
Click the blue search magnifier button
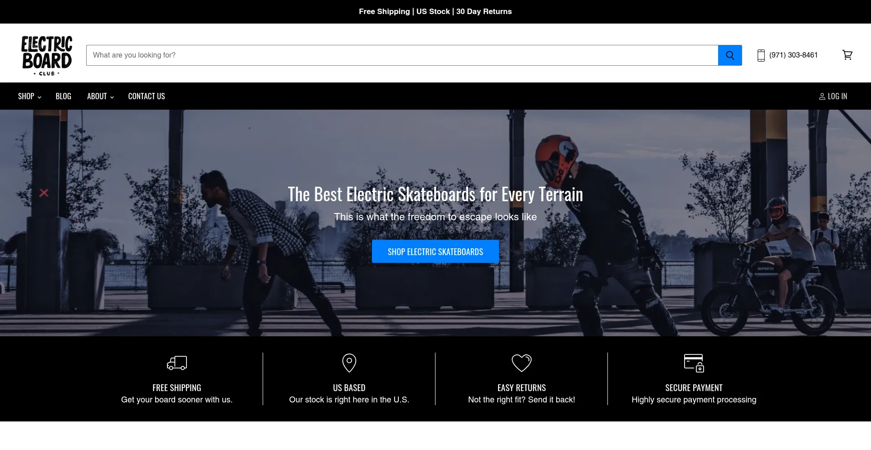coord(730,55)
